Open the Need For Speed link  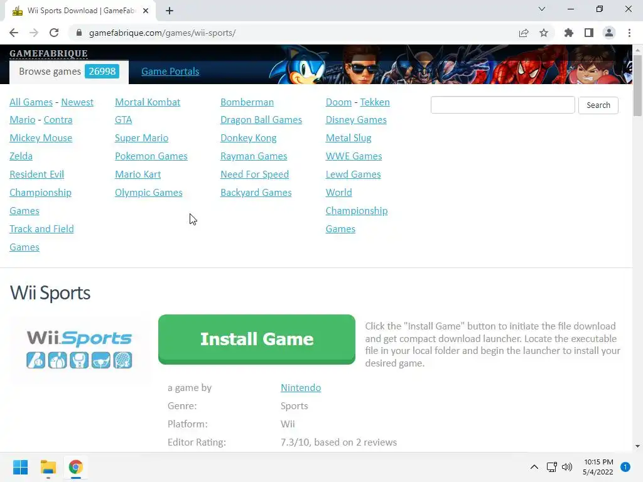pyautogui.click(x=254, y=174)
